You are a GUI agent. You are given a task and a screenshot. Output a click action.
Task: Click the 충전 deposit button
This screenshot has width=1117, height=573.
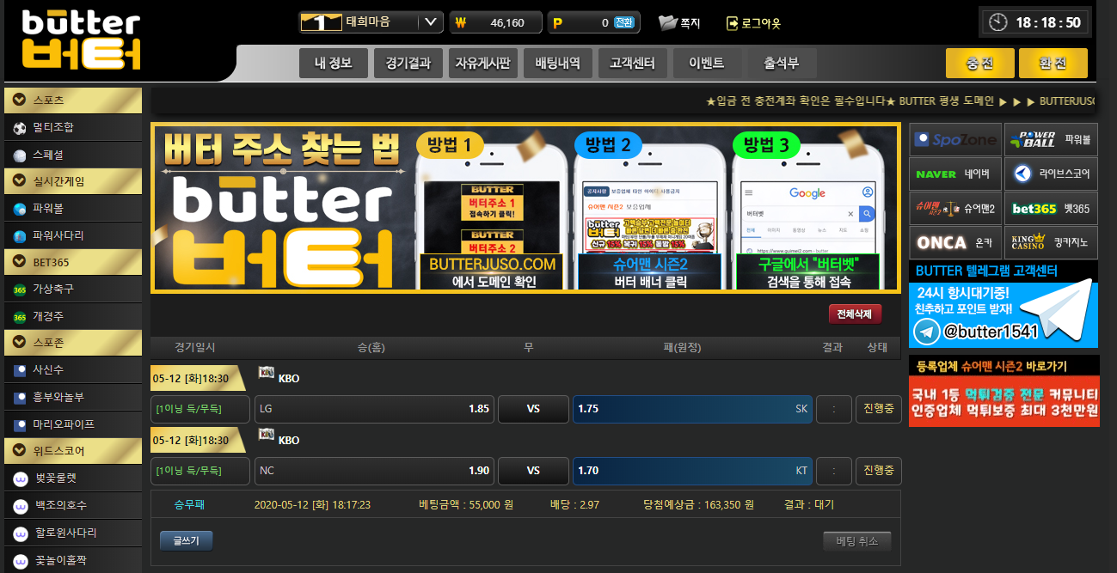pos(979,64)
